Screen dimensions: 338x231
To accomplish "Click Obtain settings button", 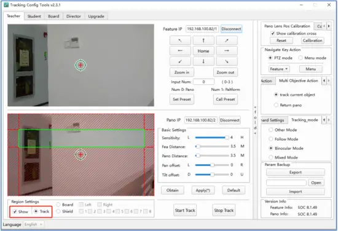I will point(173,190).
